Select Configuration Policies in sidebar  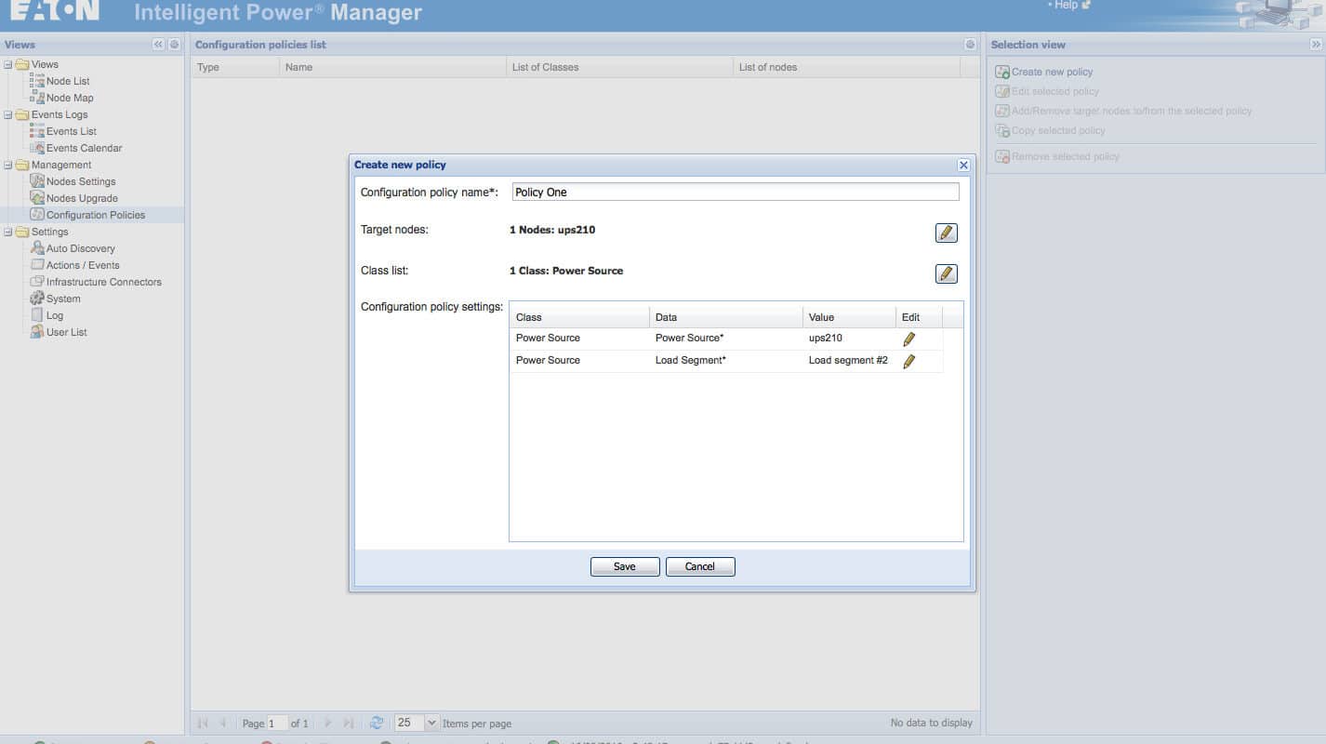(96, 215)
